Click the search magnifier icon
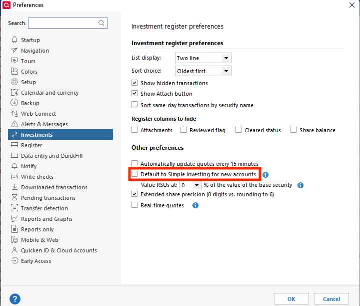Image resolution: width=360 pixels, height=306 pixels. pyautogui.click(x=101, y=23)
